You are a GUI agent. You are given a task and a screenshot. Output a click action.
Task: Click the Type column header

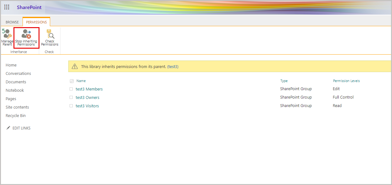[x=284, y=81]
